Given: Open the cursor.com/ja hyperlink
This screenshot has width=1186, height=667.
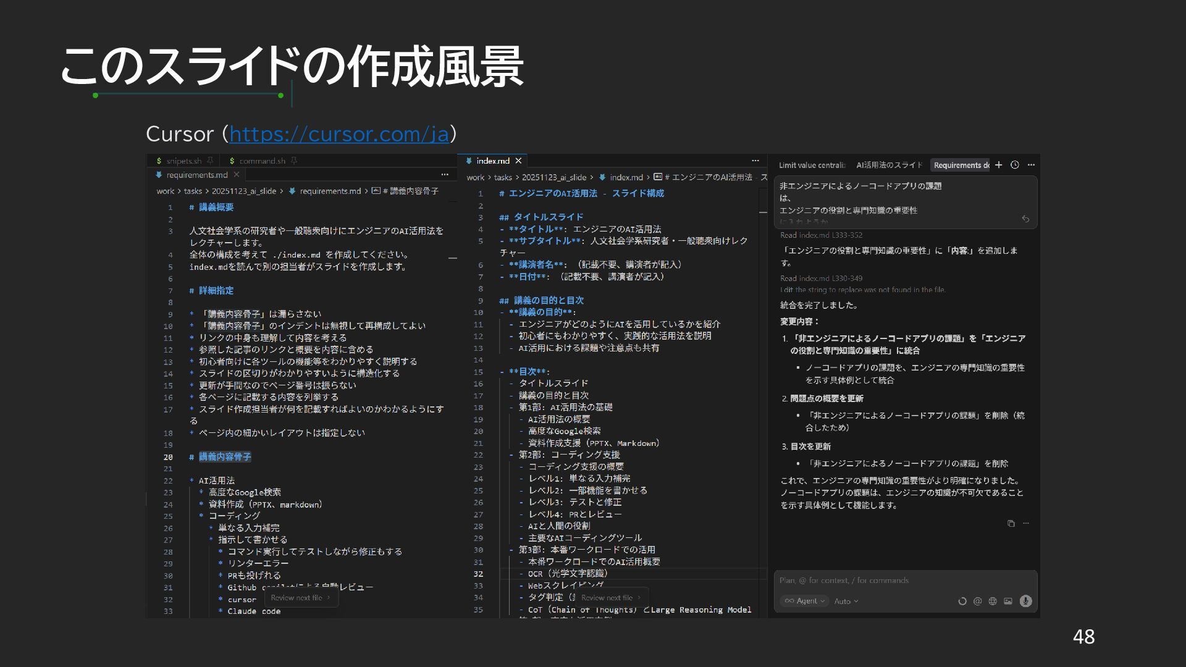Looking at the screenshot, I should coord(339,133).
